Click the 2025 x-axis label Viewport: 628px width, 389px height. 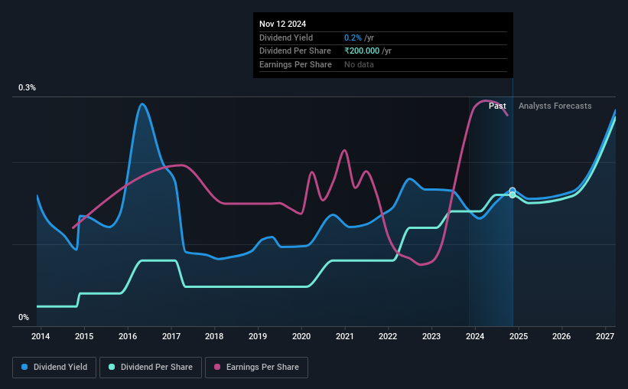click(x=519, y=336)
